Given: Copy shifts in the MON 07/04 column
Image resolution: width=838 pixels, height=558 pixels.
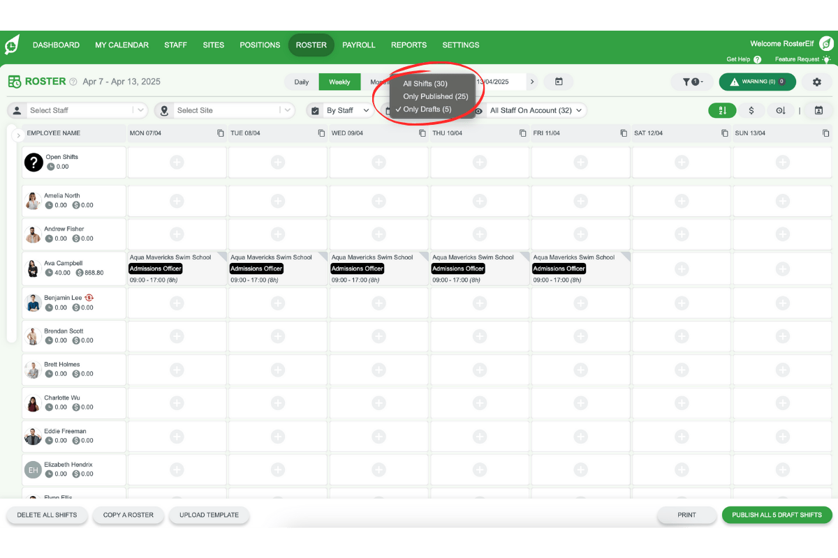Looking at the screenshot, I should click(219, 133).
